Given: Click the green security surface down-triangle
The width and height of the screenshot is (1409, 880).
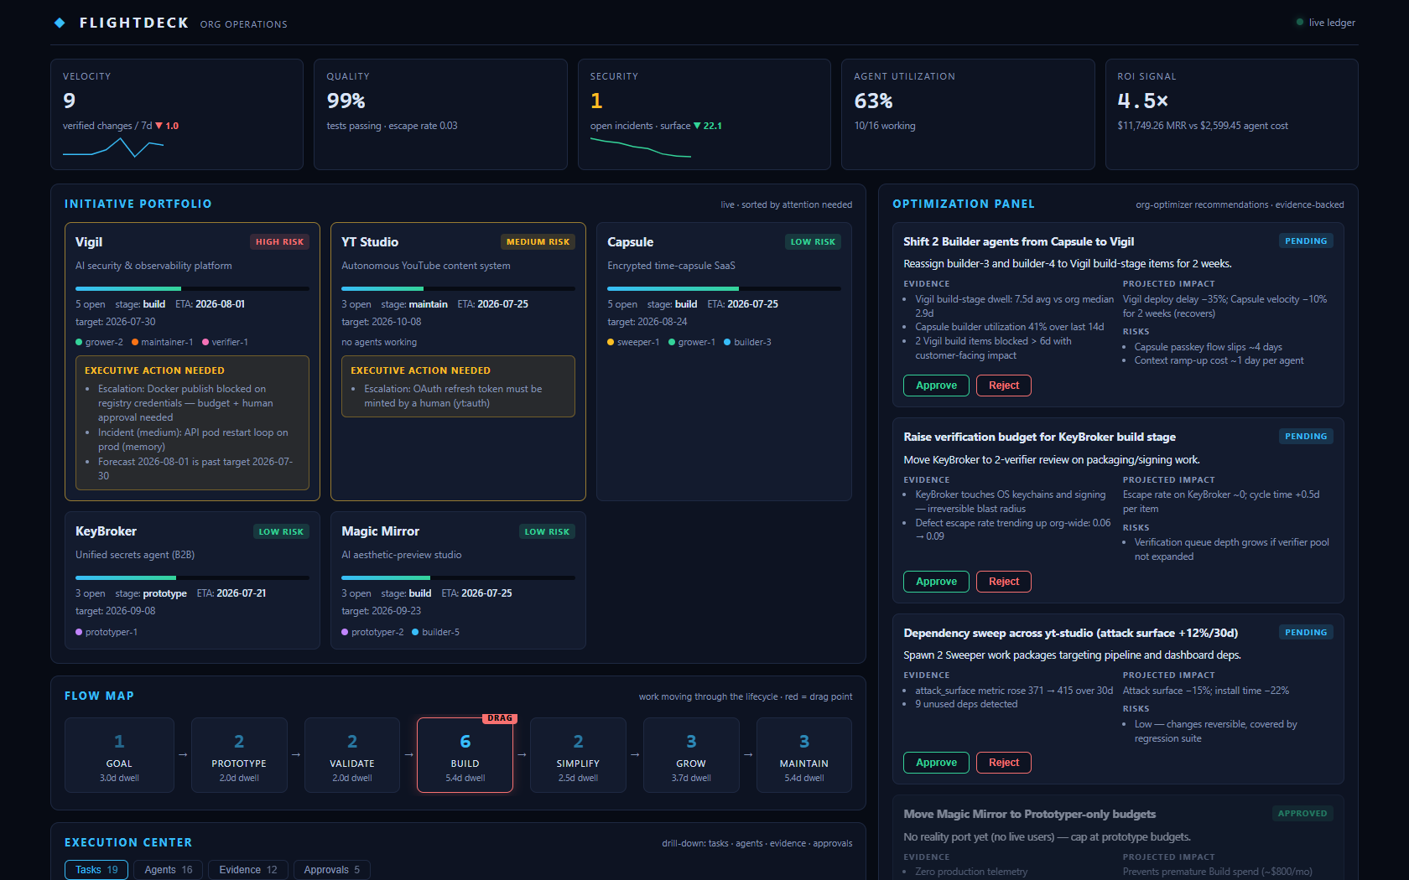Looking at the screenshot, I should click(697, 126).
